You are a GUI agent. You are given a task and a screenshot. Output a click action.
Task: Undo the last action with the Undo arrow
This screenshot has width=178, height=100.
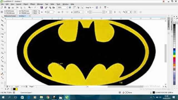click(x=29, y=7)
